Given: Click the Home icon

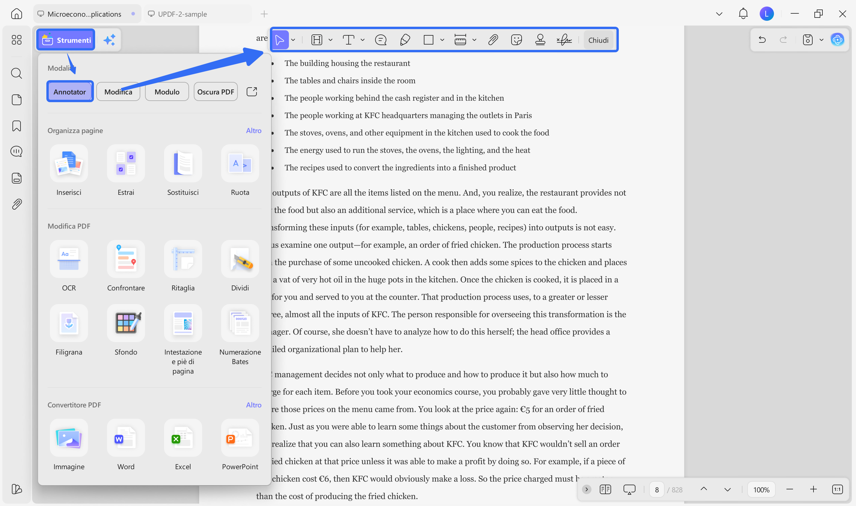Looking at the screenshot, I should coord(16,14).
